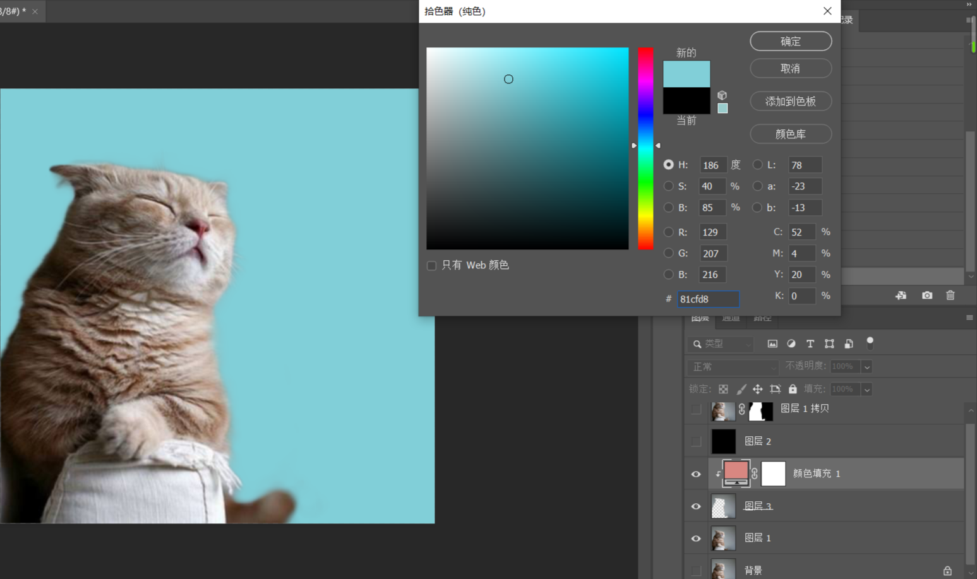Click the new color preview swatch
Viewport: 977px width, 579px height.
click(686, 74)
